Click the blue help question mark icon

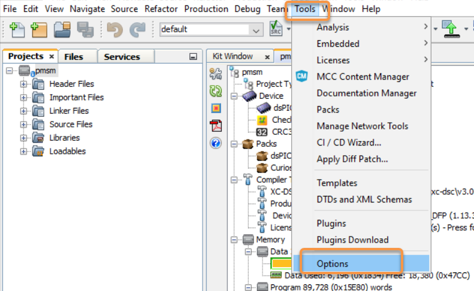(216, 143)
